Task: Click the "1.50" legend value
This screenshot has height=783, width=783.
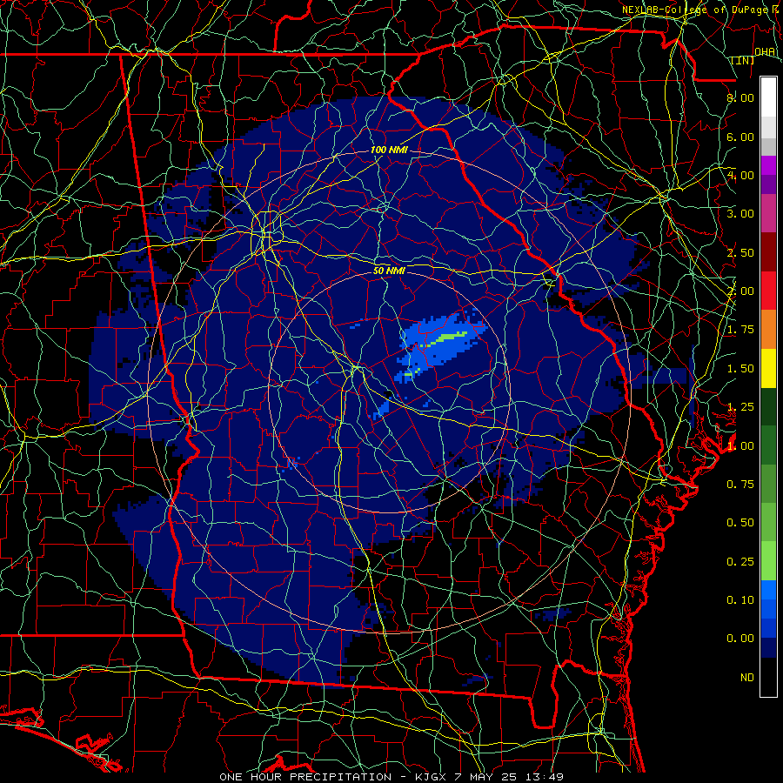Action: (x=740, y=369)
